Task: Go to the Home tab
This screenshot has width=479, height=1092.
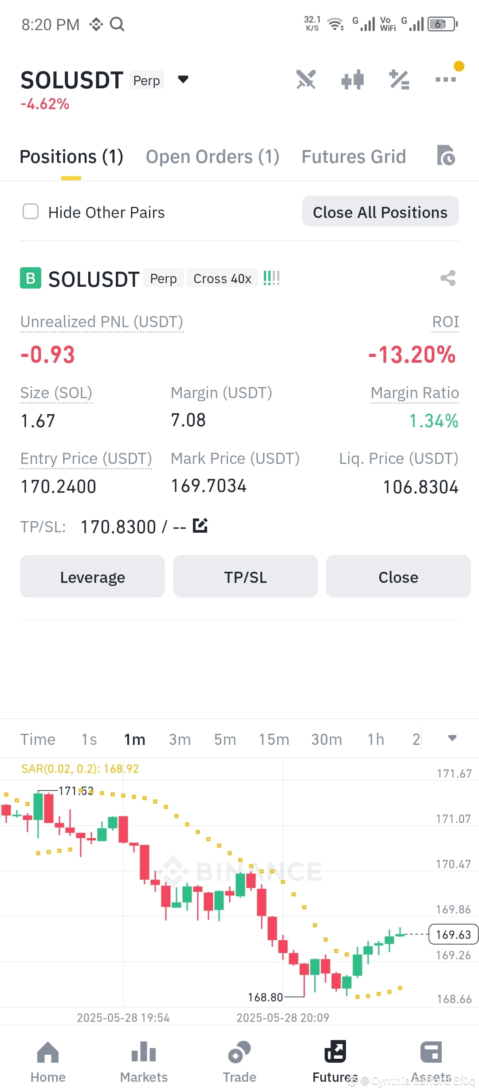Action: click(48, 1062)
